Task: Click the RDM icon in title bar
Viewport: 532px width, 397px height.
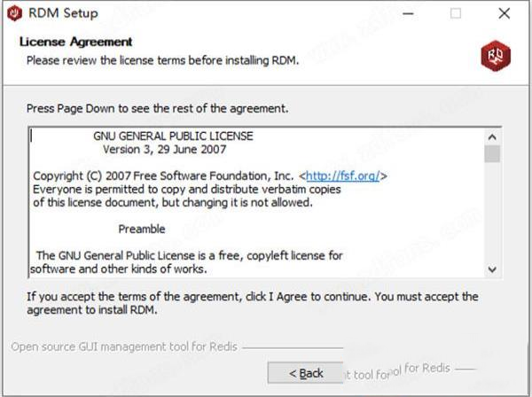Action: click(12, 13)
